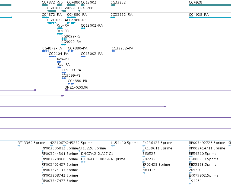Click the CG33252 gene label

click(x=118, y=2)
